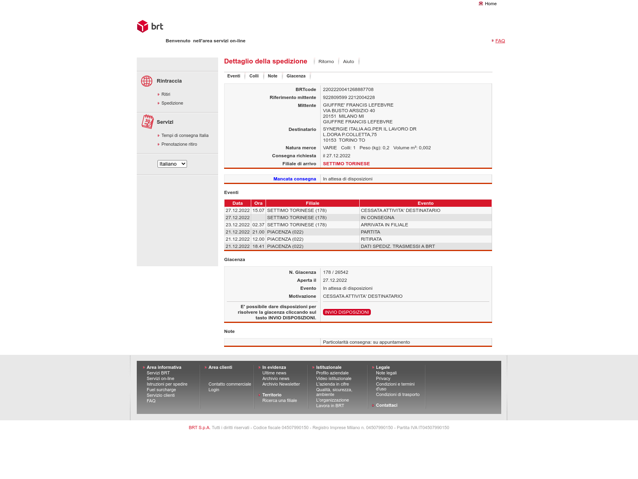Open Ultime news footer link
This screenshot has width=638, height=479.
pos(274,373)
